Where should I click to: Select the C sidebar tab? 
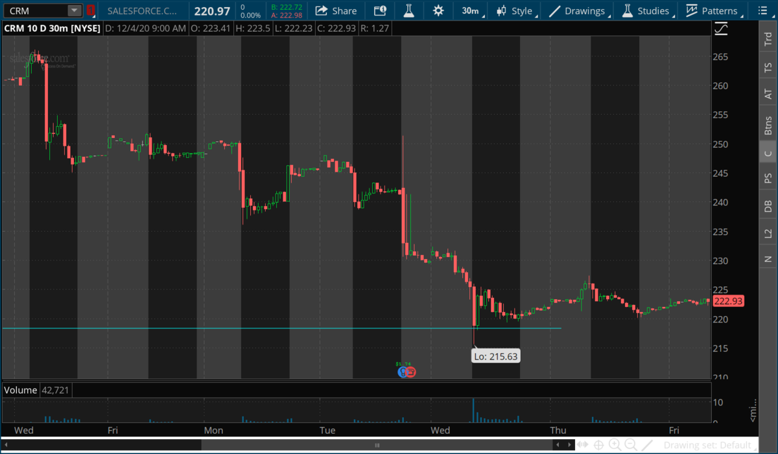[768, 153]
